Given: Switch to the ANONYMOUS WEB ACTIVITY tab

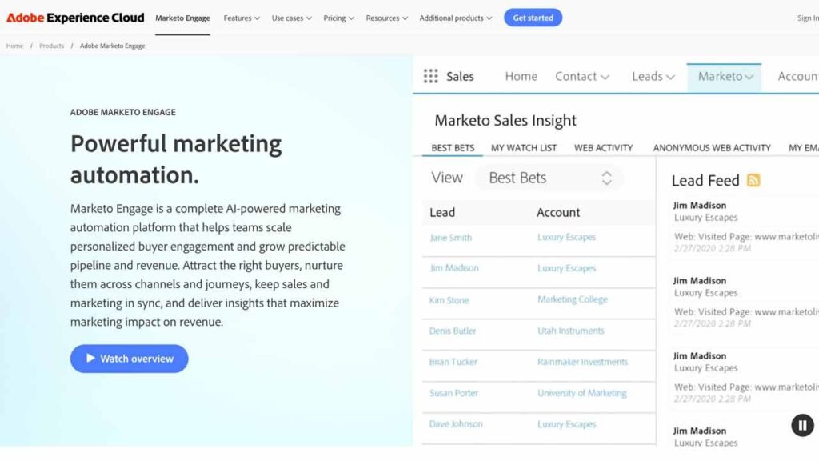Looking at the screenshot, I should tap(712, 148).
